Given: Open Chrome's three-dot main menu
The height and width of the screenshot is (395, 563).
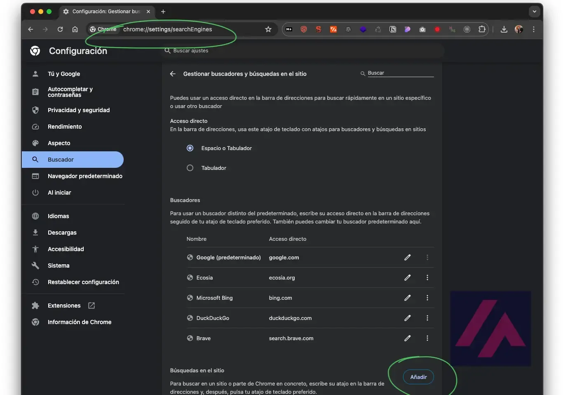Looking at the screenshot, I should pos(534,29).
